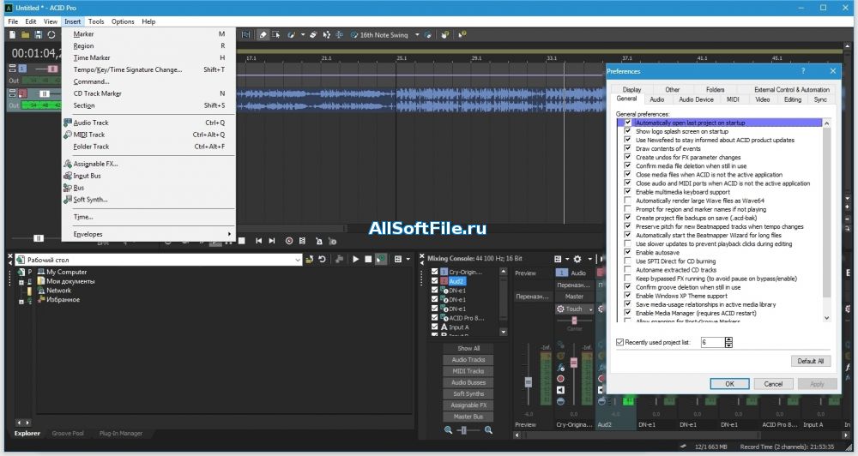Switch to the Groove Pool tab
858x456 pixels.
coord(68,433)
